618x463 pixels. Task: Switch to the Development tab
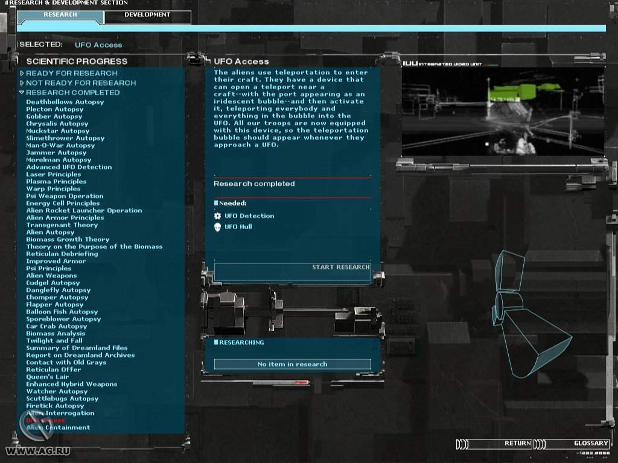pyautogui.click(x=147, y=15)
